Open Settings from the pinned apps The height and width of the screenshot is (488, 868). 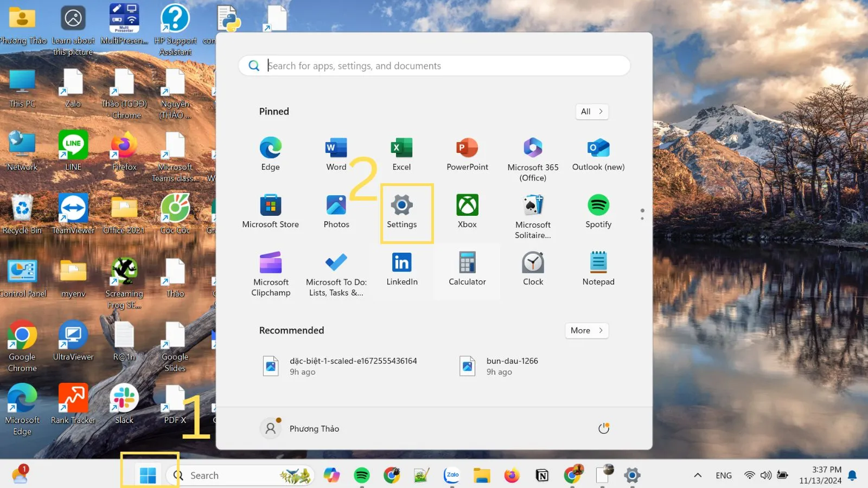coord(401,211)
